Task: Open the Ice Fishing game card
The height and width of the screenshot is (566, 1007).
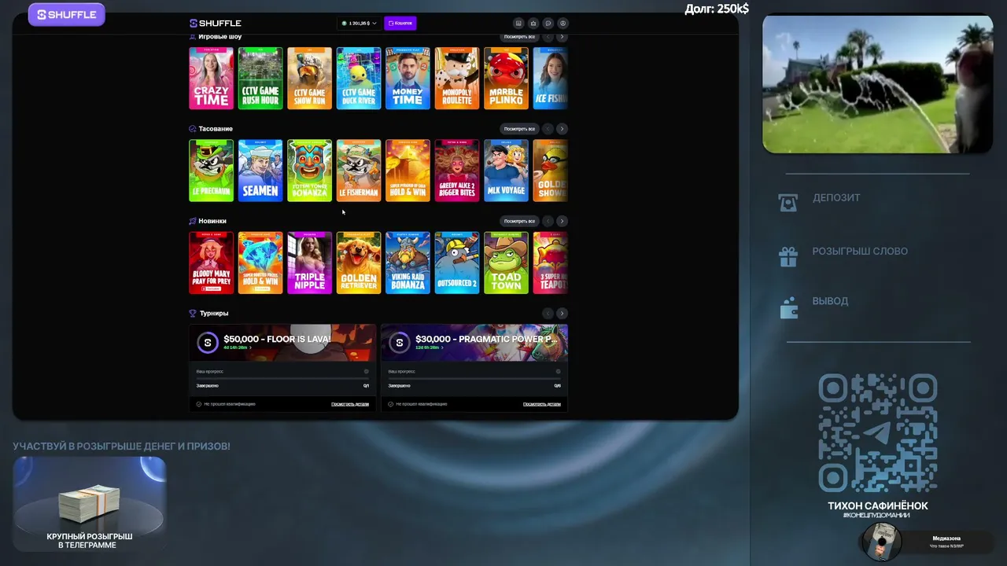Action: (x=551, y=79)
